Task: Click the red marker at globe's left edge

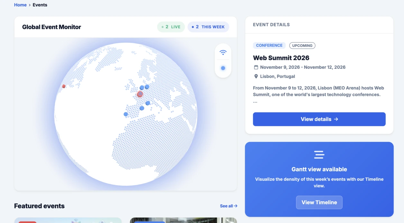Action: (x=64, y=86)
